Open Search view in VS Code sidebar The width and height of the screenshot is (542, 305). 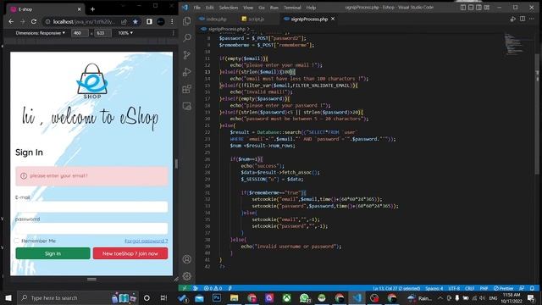click(x=187, y=37)
